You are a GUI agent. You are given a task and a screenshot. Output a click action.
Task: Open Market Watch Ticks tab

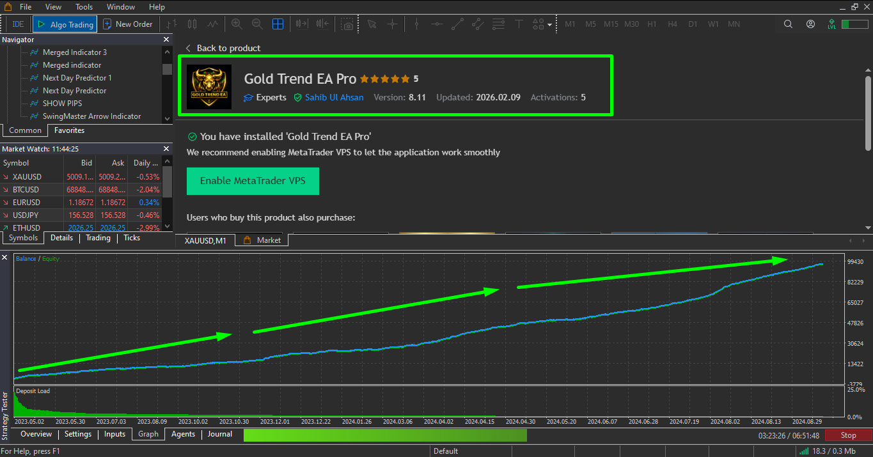132,238
